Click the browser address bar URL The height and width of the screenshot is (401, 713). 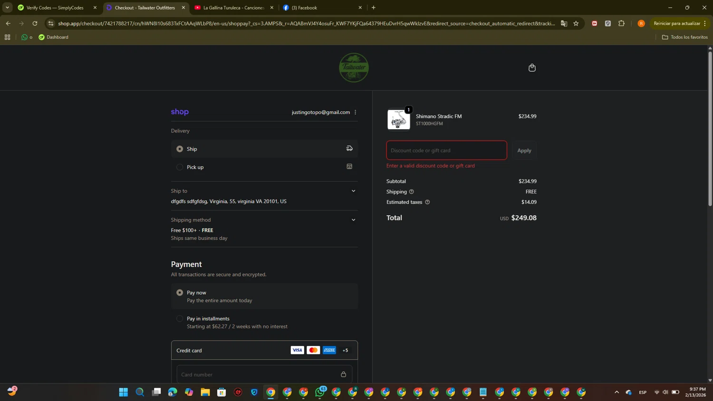click(x=306, y=23)
